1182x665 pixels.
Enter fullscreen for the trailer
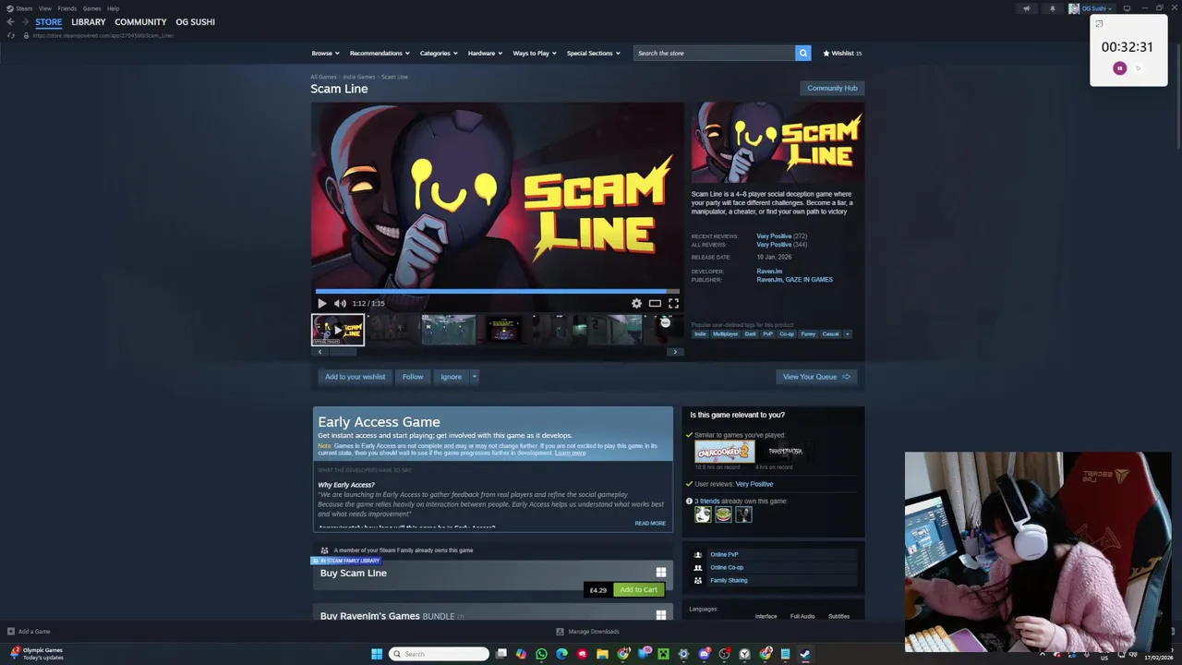coord(673,303)
